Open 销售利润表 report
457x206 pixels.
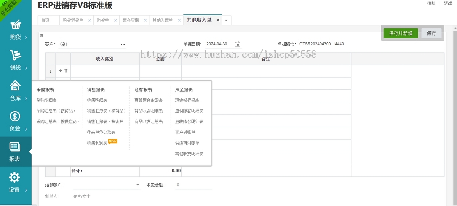97,143
